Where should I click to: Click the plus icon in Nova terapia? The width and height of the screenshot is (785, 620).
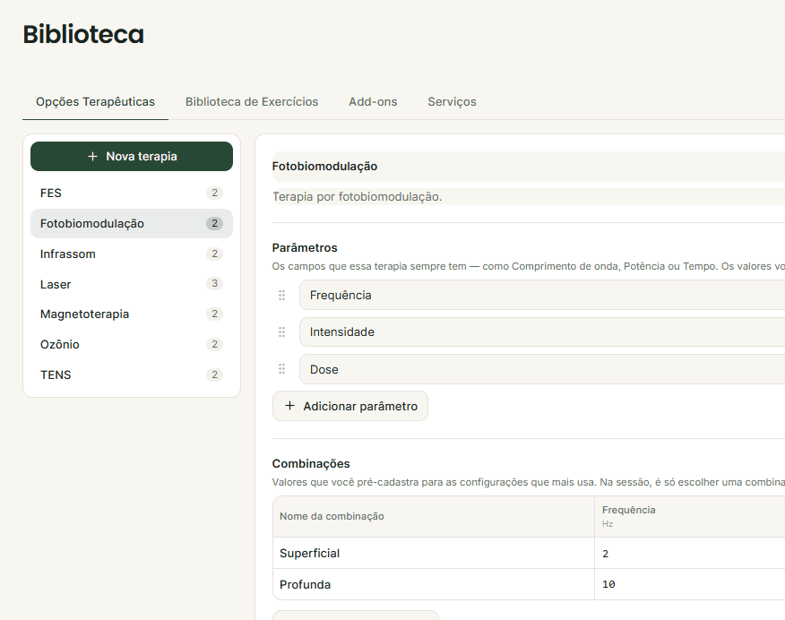tap(92, 156)
